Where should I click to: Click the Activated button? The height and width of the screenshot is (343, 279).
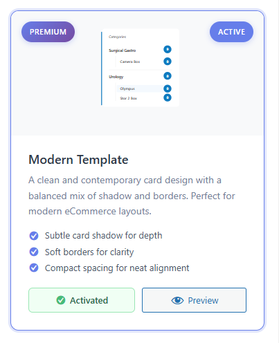(82, 300)
